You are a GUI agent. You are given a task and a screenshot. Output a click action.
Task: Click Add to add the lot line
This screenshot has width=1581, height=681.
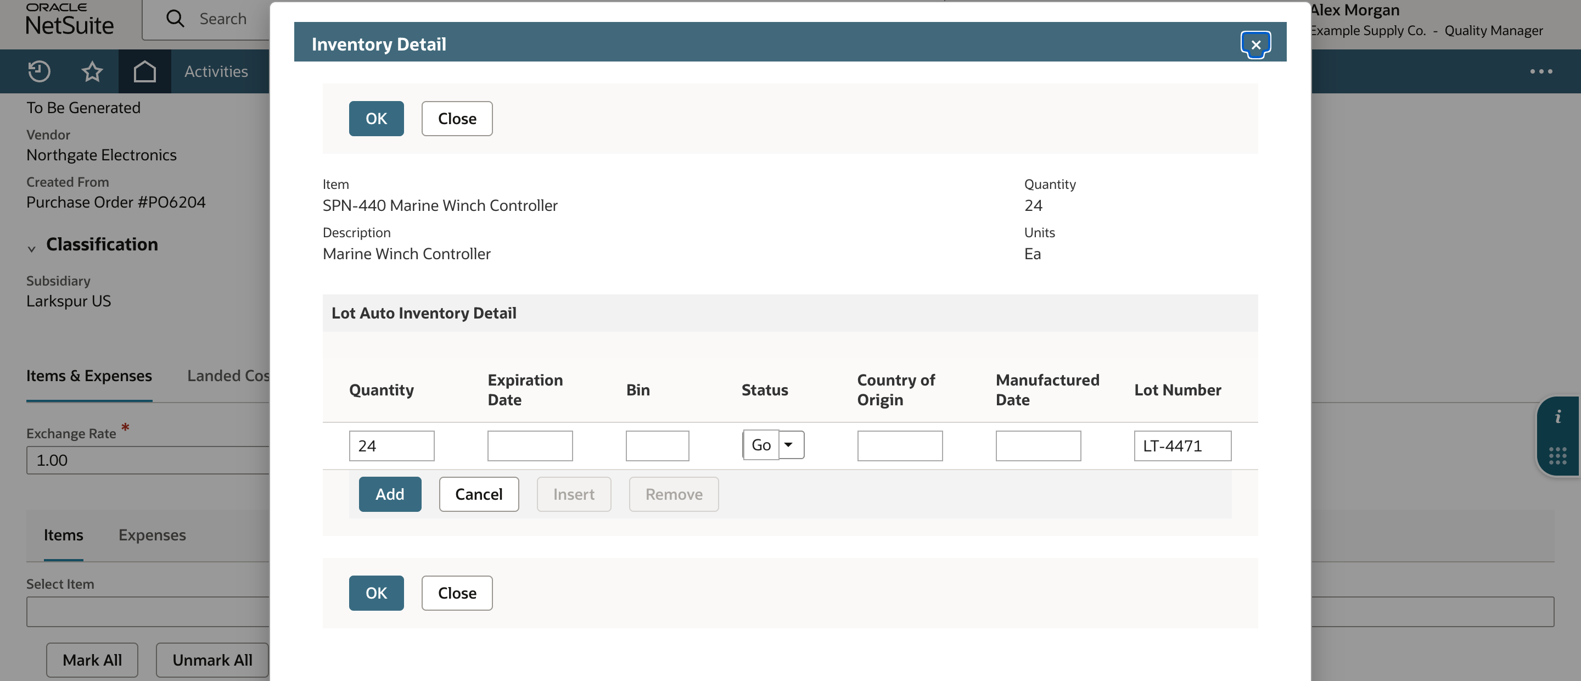[390, 494]
